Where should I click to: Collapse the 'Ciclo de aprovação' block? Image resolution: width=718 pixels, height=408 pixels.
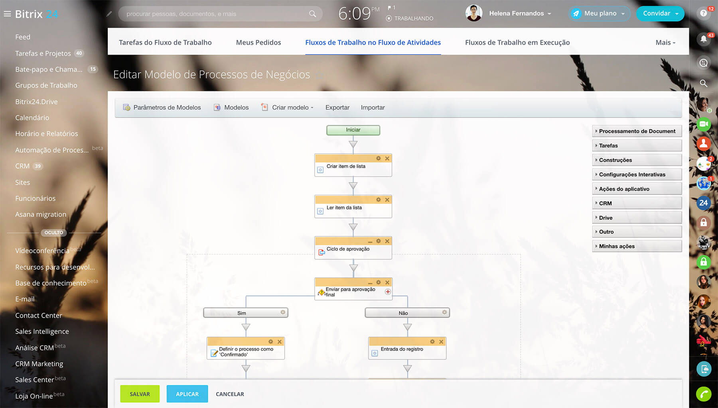370,241
